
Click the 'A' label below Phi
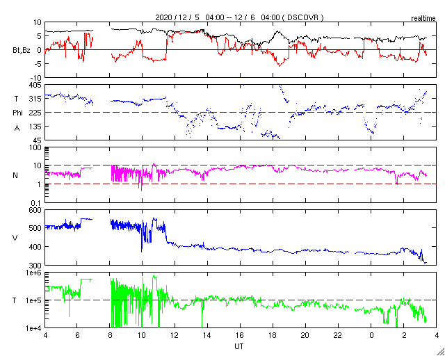(17, 129)
